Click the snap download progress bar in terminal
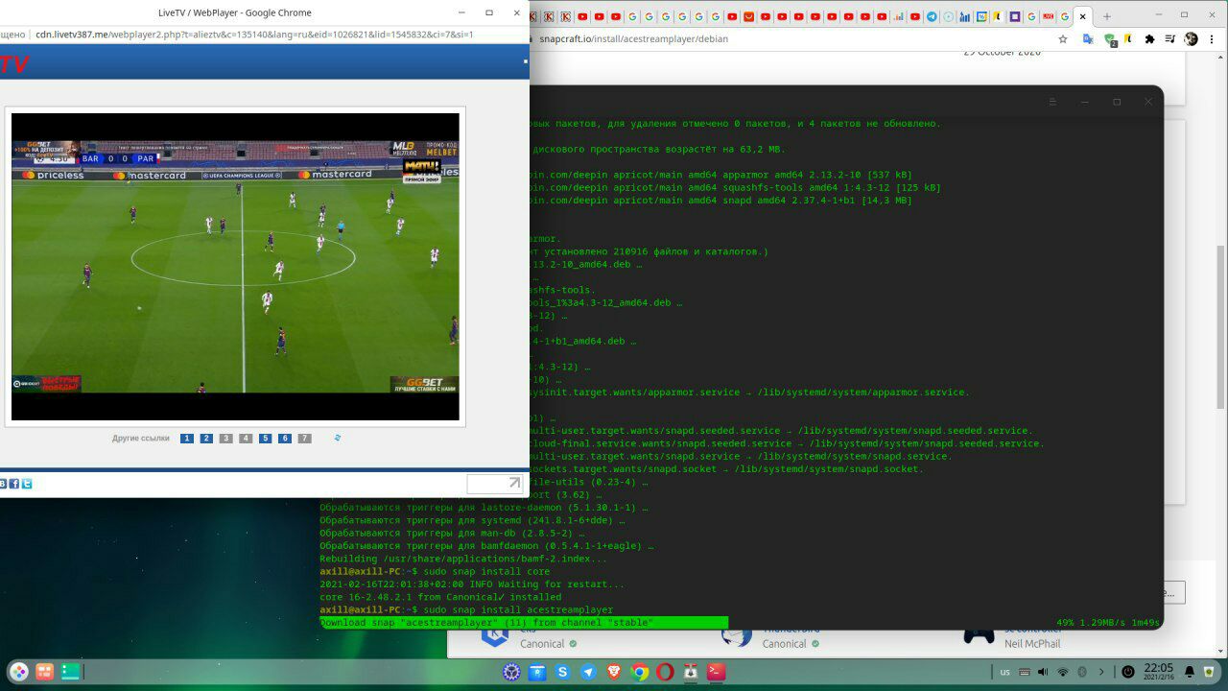1228x691 pixels. pos(524,623)
